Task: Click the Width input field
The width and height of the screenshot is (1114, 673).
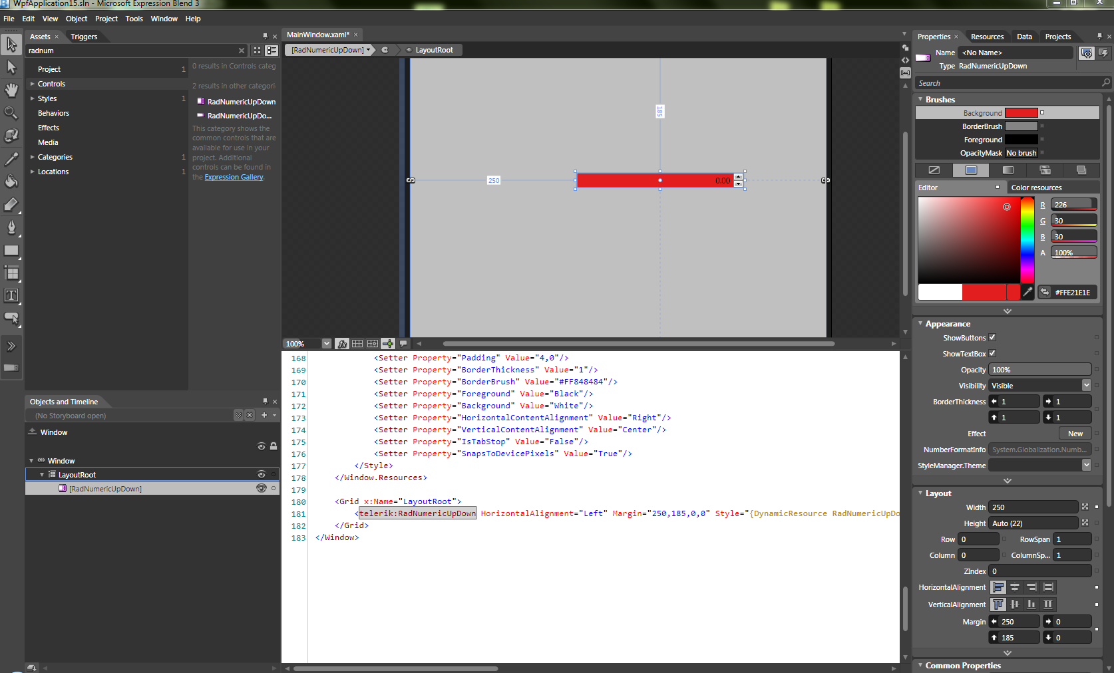Action: pyautogui.click(x=1032, y=507)
